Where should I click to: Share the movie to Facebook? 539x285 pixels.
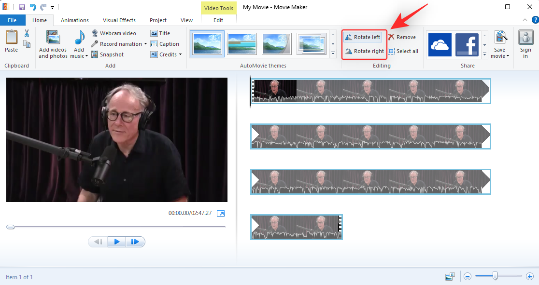467,45
